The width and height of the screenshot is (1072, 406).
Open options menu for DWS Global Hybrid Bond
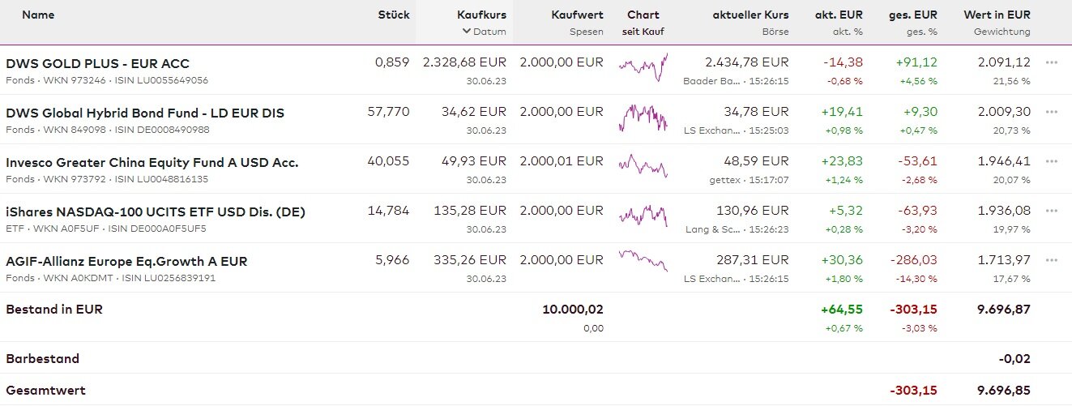(1052, 112)
